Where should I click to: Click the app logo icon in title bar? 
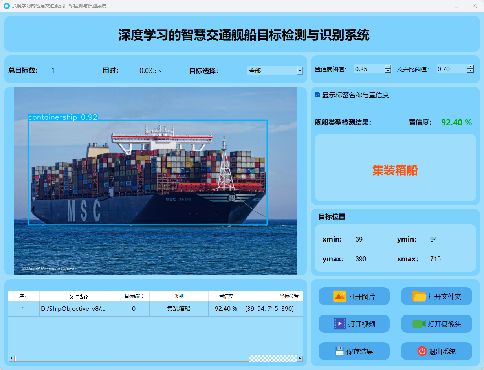point(6,6)
